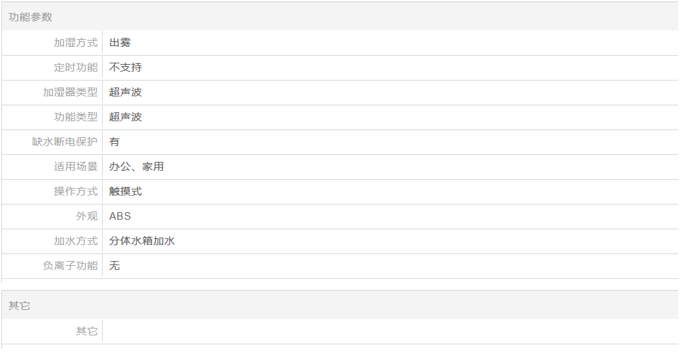Click 超声波 value in 功能类型 row
Image resolution: width=683 pixels, height=354 pixels.
click(x=125, y=117)
